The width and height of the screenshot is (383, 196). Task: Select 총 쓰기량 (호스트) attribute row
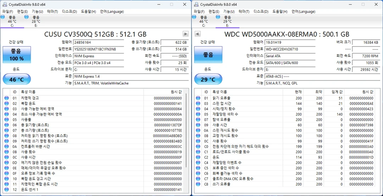pos(93,130)
